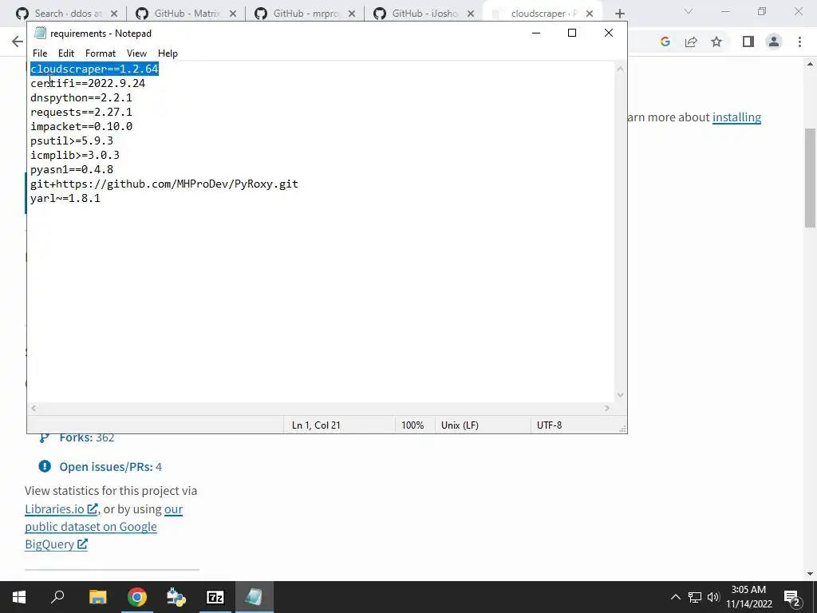The width and height of the screenshot is (817, 613).
Task: Click the 'certifi==2022.9.24' line
Action: point(88,83)
